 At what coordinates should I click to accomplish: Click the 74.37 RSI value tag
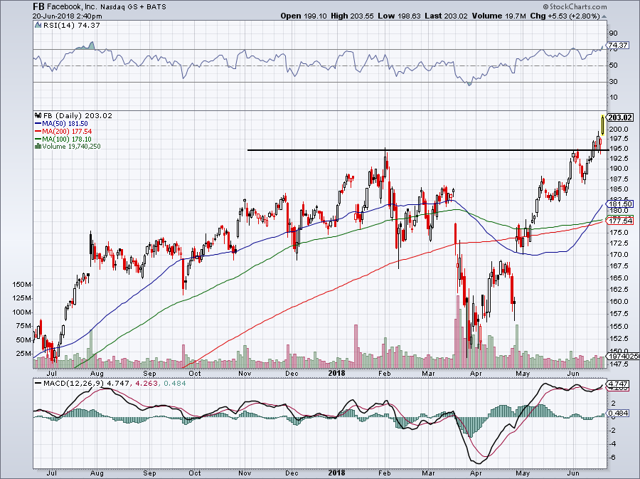tap(619, 45)
